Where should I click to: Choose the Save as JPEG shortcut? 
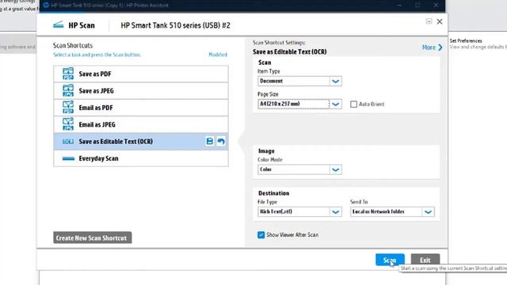(141, 91)
